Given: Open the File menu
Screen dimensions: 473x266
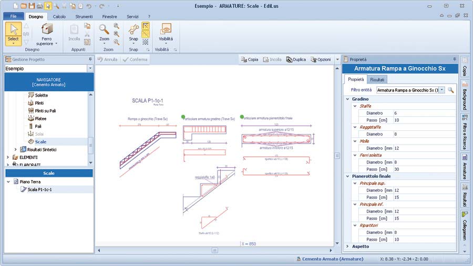Looking at the screenshot, I should tap(13, 16).
